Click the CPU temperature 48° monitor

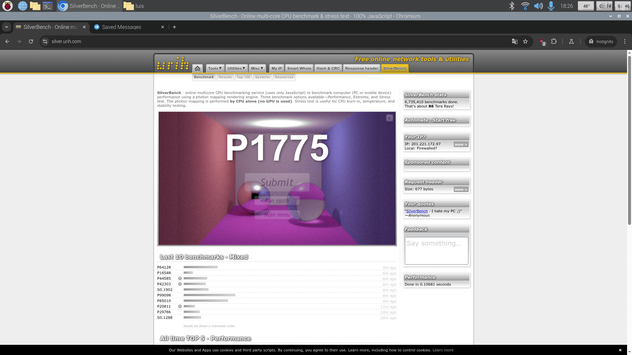pyautogui.click(x=586, y=6)
